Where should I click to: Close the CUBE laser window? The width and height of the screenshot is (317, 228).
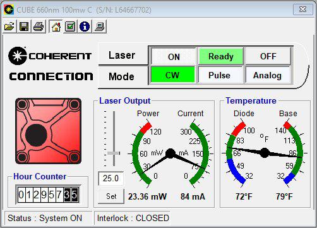[303, 9]
